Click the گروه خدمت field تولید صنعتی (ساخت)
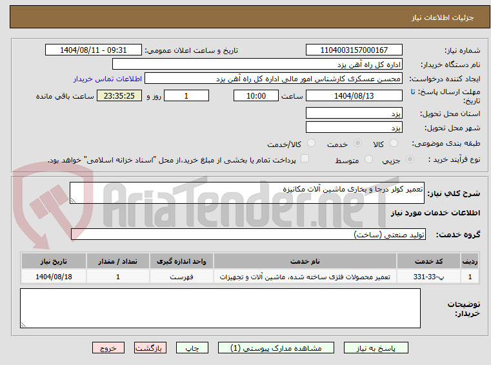This screenshot has width=491, height=365. 248,234
